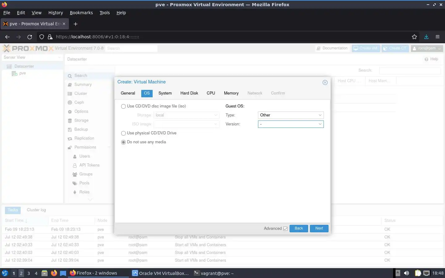Image resolution: width=445 pixels, height=278 pixels.
Task: Open the System tab in wizard
Action: (165, 93)
